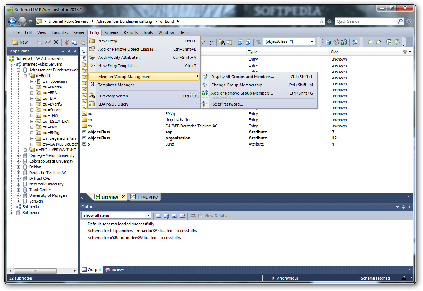Switch to the HTML View tab
Viewport: 423px width, 291px height.
tap(144, 197)
